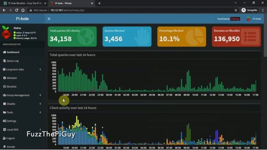Click the Tools folder icon
Image resolution: width=267 pixels, height=150 pixels.
coord(5,112)
